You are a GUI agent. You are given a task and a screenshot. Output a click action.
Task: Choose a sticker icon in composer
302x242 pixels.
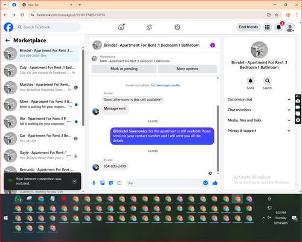pyautogui.click(x=111, y=183)
